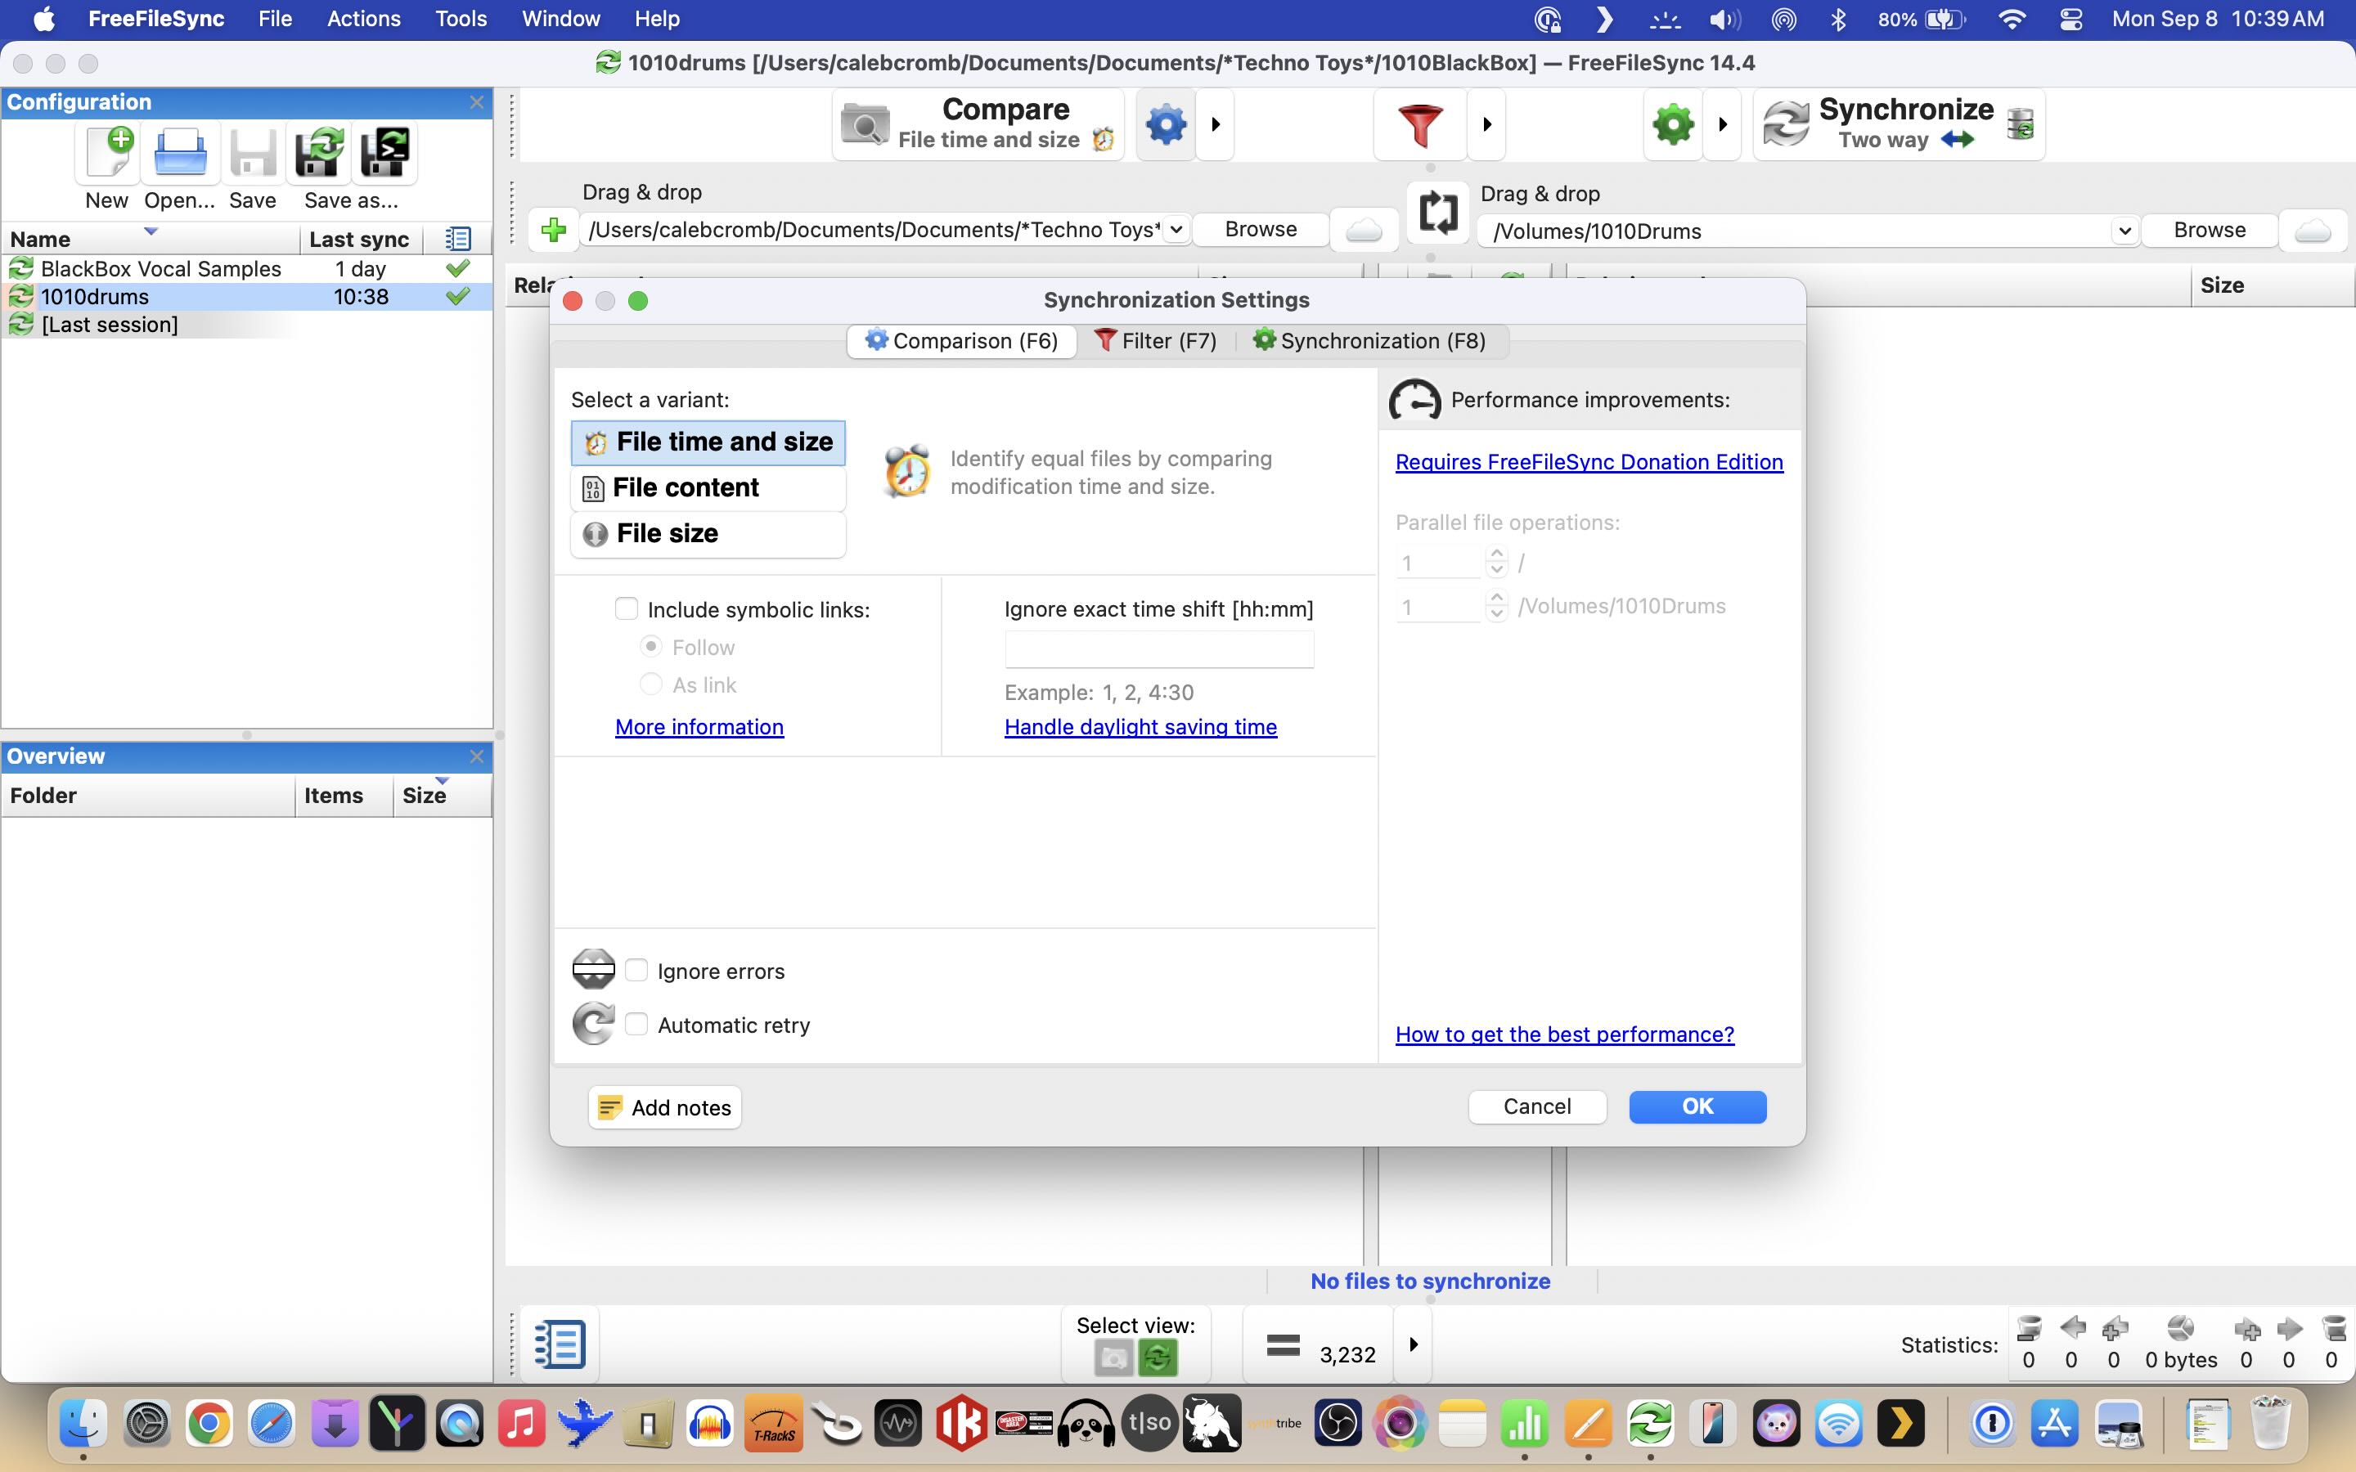Expand the arrow next to Compare settings
2356x1472 pixels.
click(x=1215, y=124)
